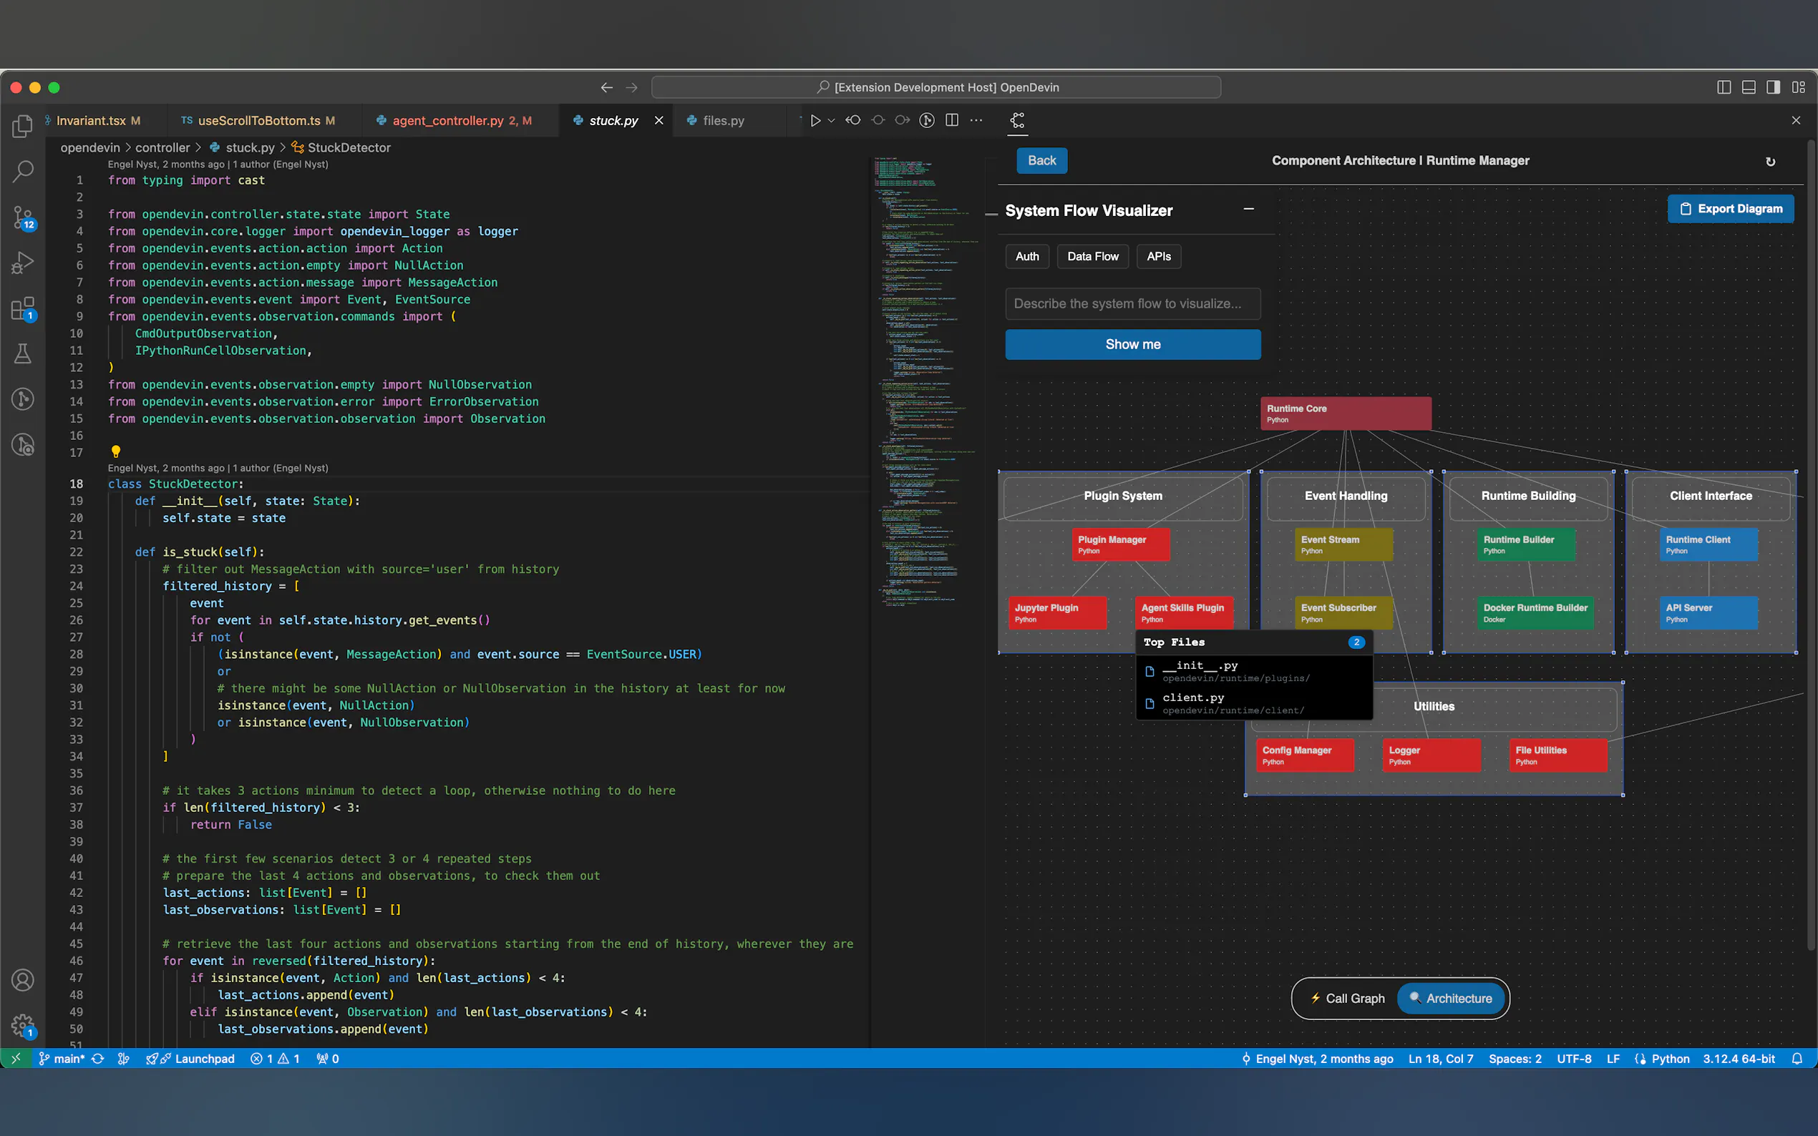Open Run and Debug sidebar icon
Viewport: 1818px width, 1136px height.
[23, 263]
